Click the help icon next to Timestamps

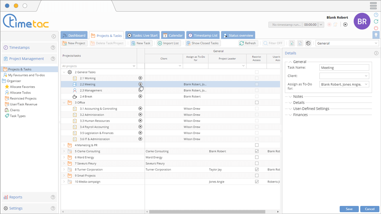click(53, 47)
